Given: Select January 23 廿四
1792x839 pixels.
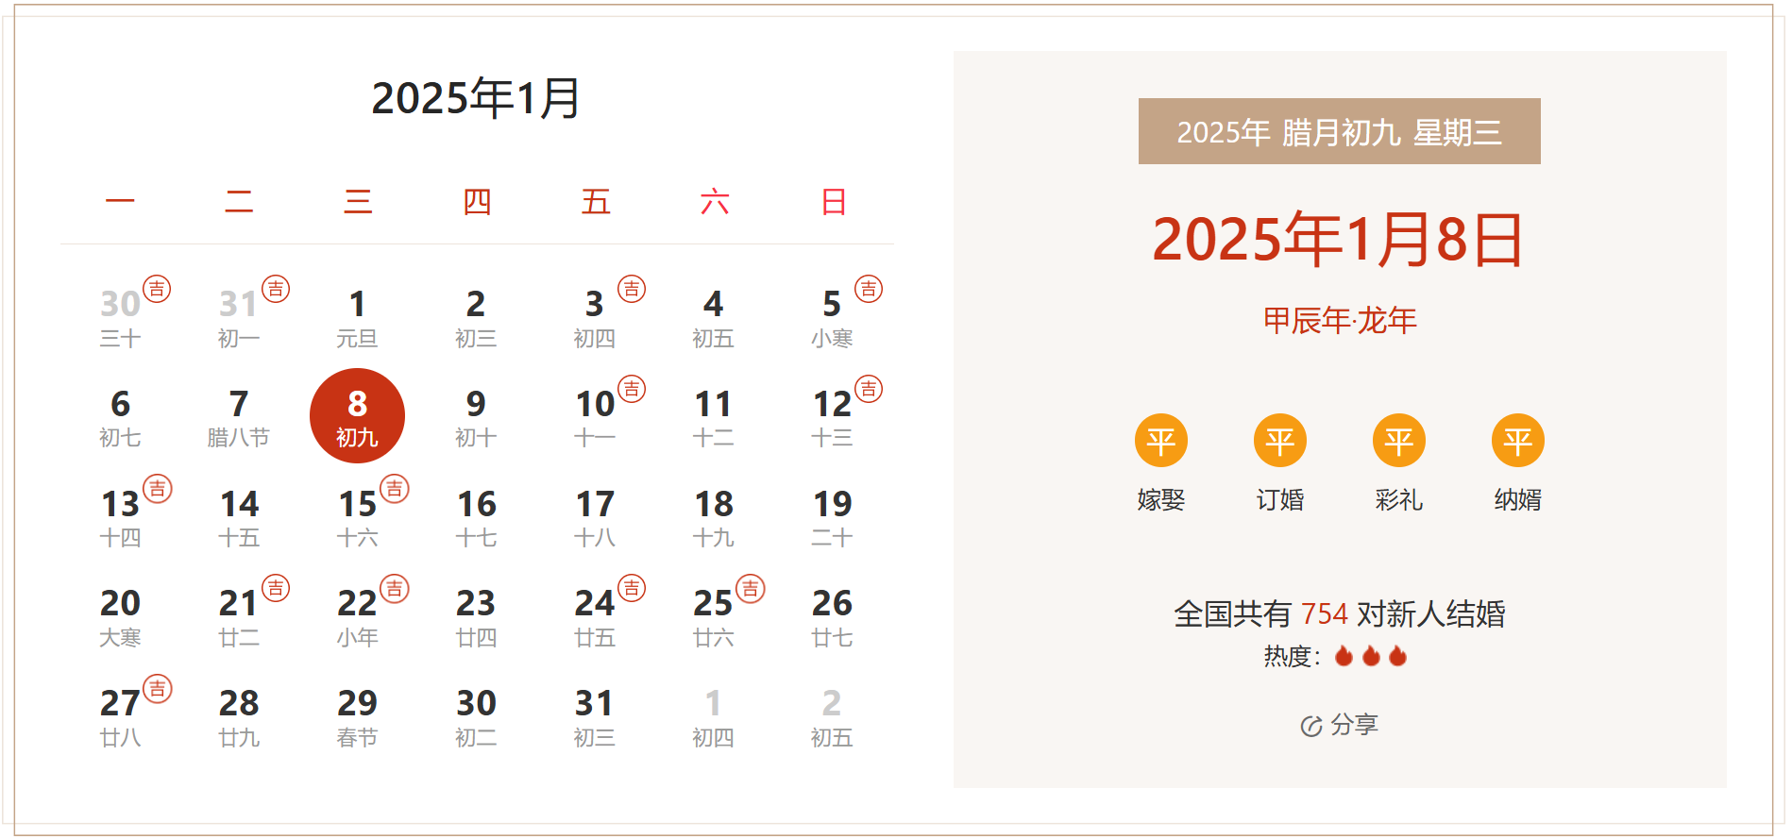Looking at the screenshot, I should pos(476,617).
